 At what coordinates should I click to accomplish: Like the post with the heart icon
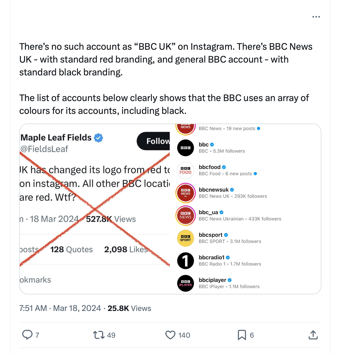[x=170, y=335]
